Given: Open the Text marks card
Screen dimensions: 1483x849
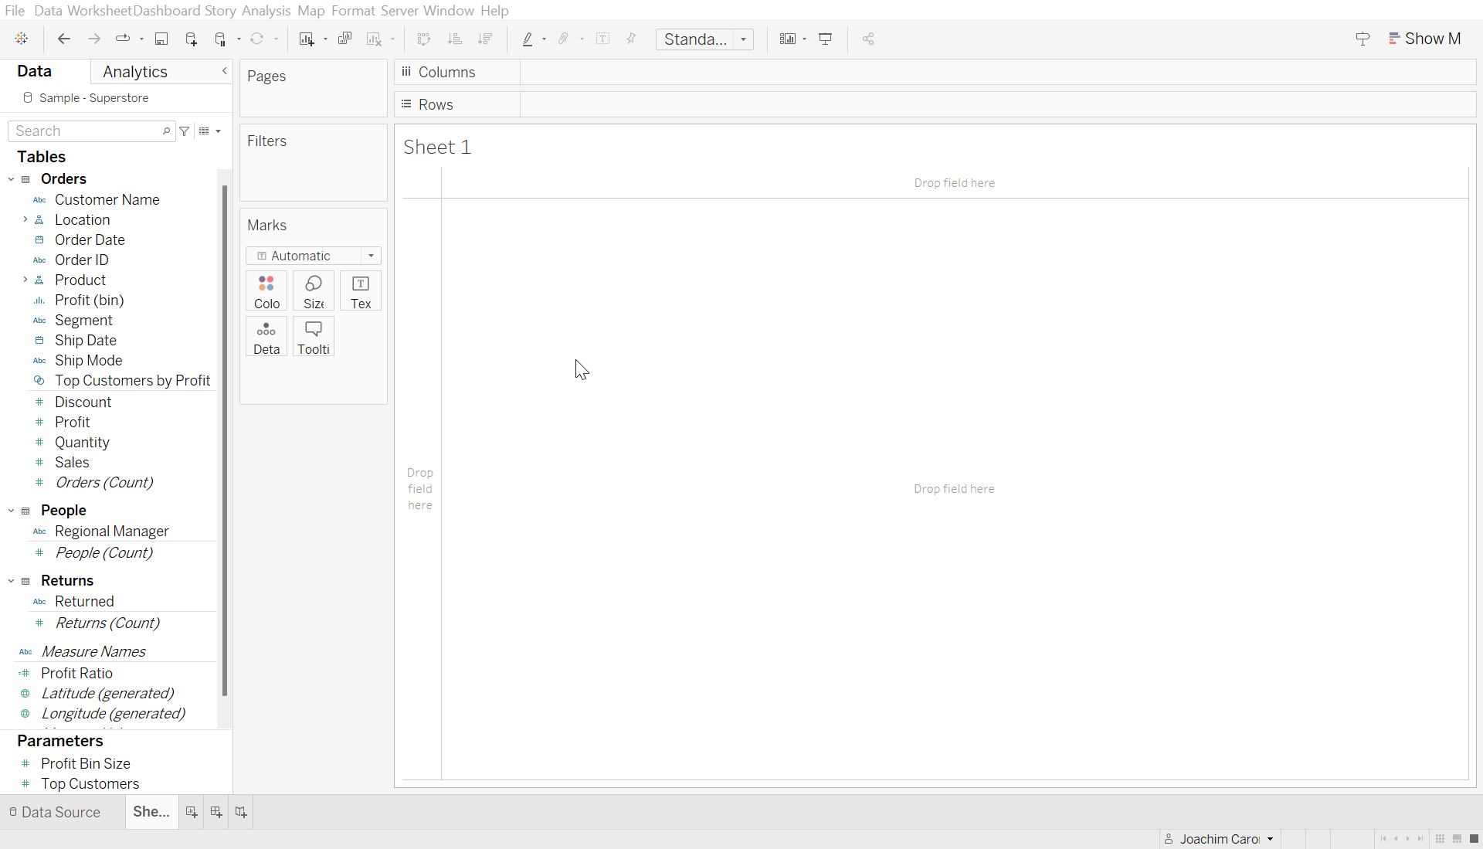Looking at the screenshot, I should pos(361,291).
